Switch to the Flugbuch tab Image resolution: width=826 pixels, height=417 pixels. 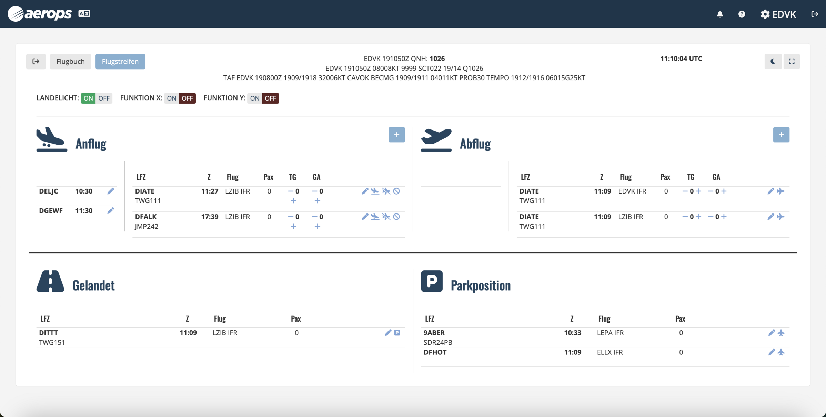70,61
